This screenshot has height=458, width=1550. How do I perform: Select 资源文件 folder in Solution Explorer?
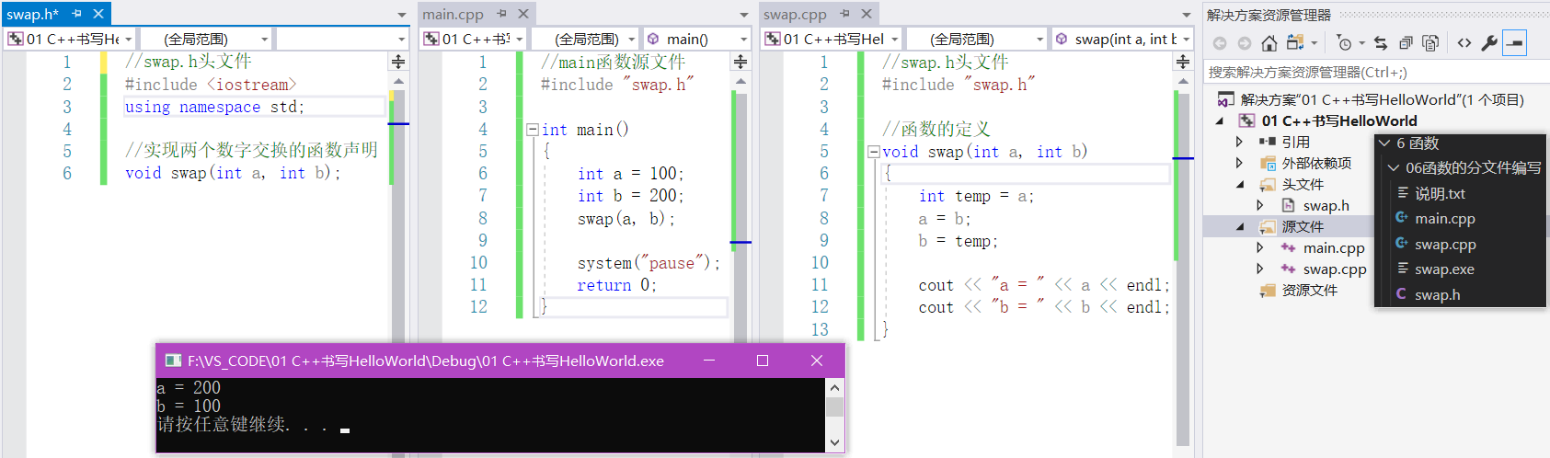tap(1309, 290)
